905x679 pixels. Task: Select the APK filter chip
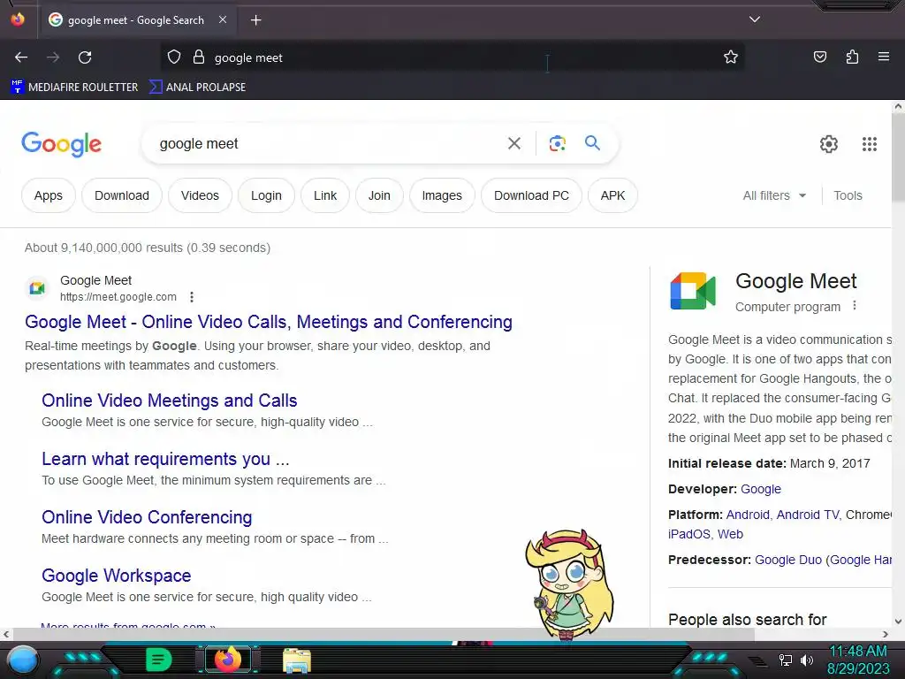(612, 195)
